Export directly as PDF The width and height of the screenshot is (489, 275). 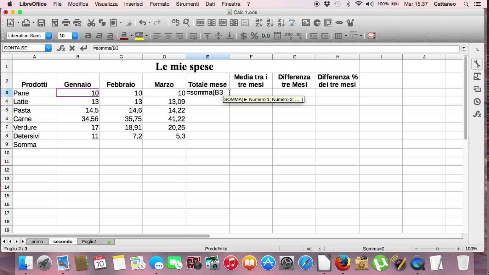tap(55, 23)
